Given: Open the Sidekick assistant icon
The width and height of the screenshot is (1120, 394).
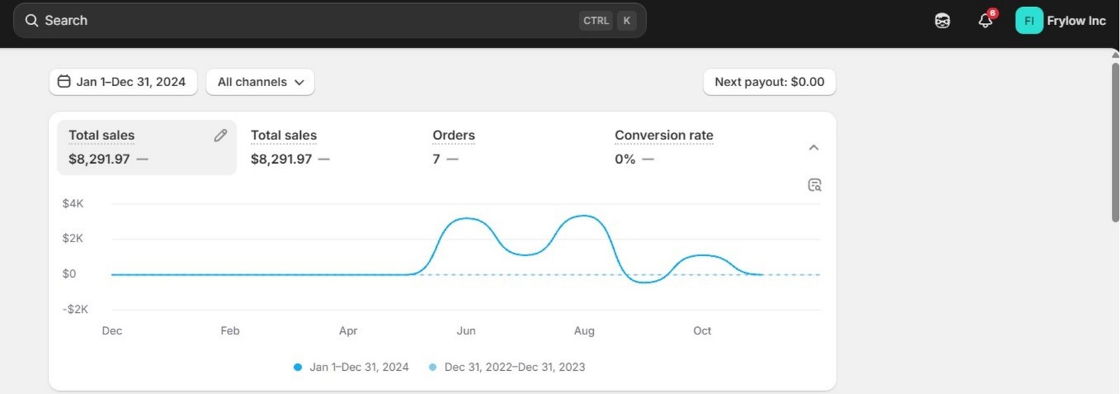Looking at the screenshot, I should click(942, 21).
